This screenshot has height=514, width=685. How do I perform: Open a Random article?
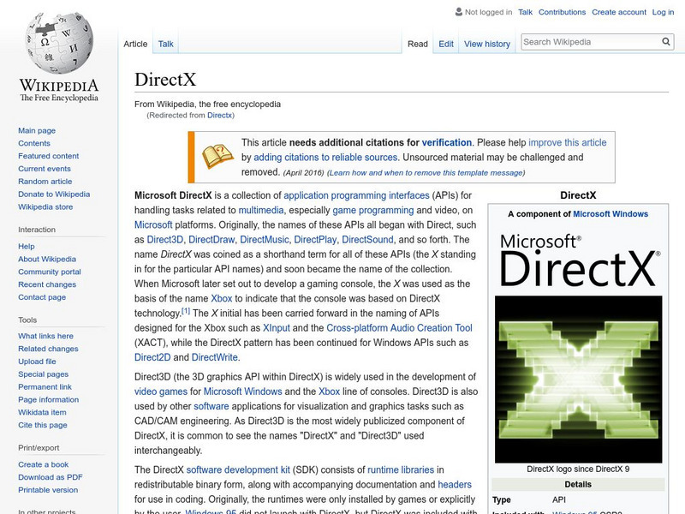coord(45,181)
